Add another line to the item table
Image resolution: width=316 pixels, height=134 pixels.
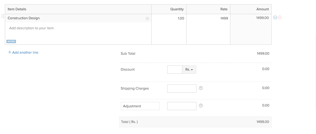25,52
